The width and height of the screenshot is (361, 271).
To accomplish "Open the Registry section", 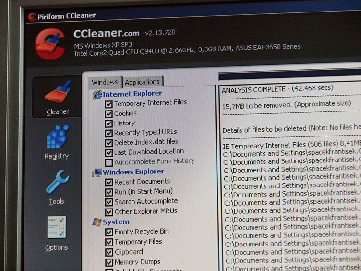I will [57, 142].
